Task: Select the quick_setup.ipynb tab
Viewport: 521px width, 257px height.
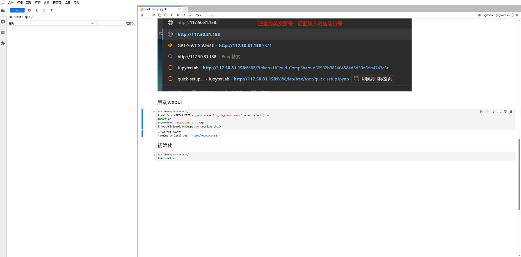Action: coord(160,9)
